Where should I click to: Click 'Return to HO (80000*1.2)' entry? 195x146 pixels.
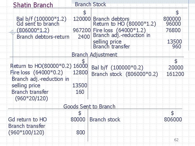point(124,24)
